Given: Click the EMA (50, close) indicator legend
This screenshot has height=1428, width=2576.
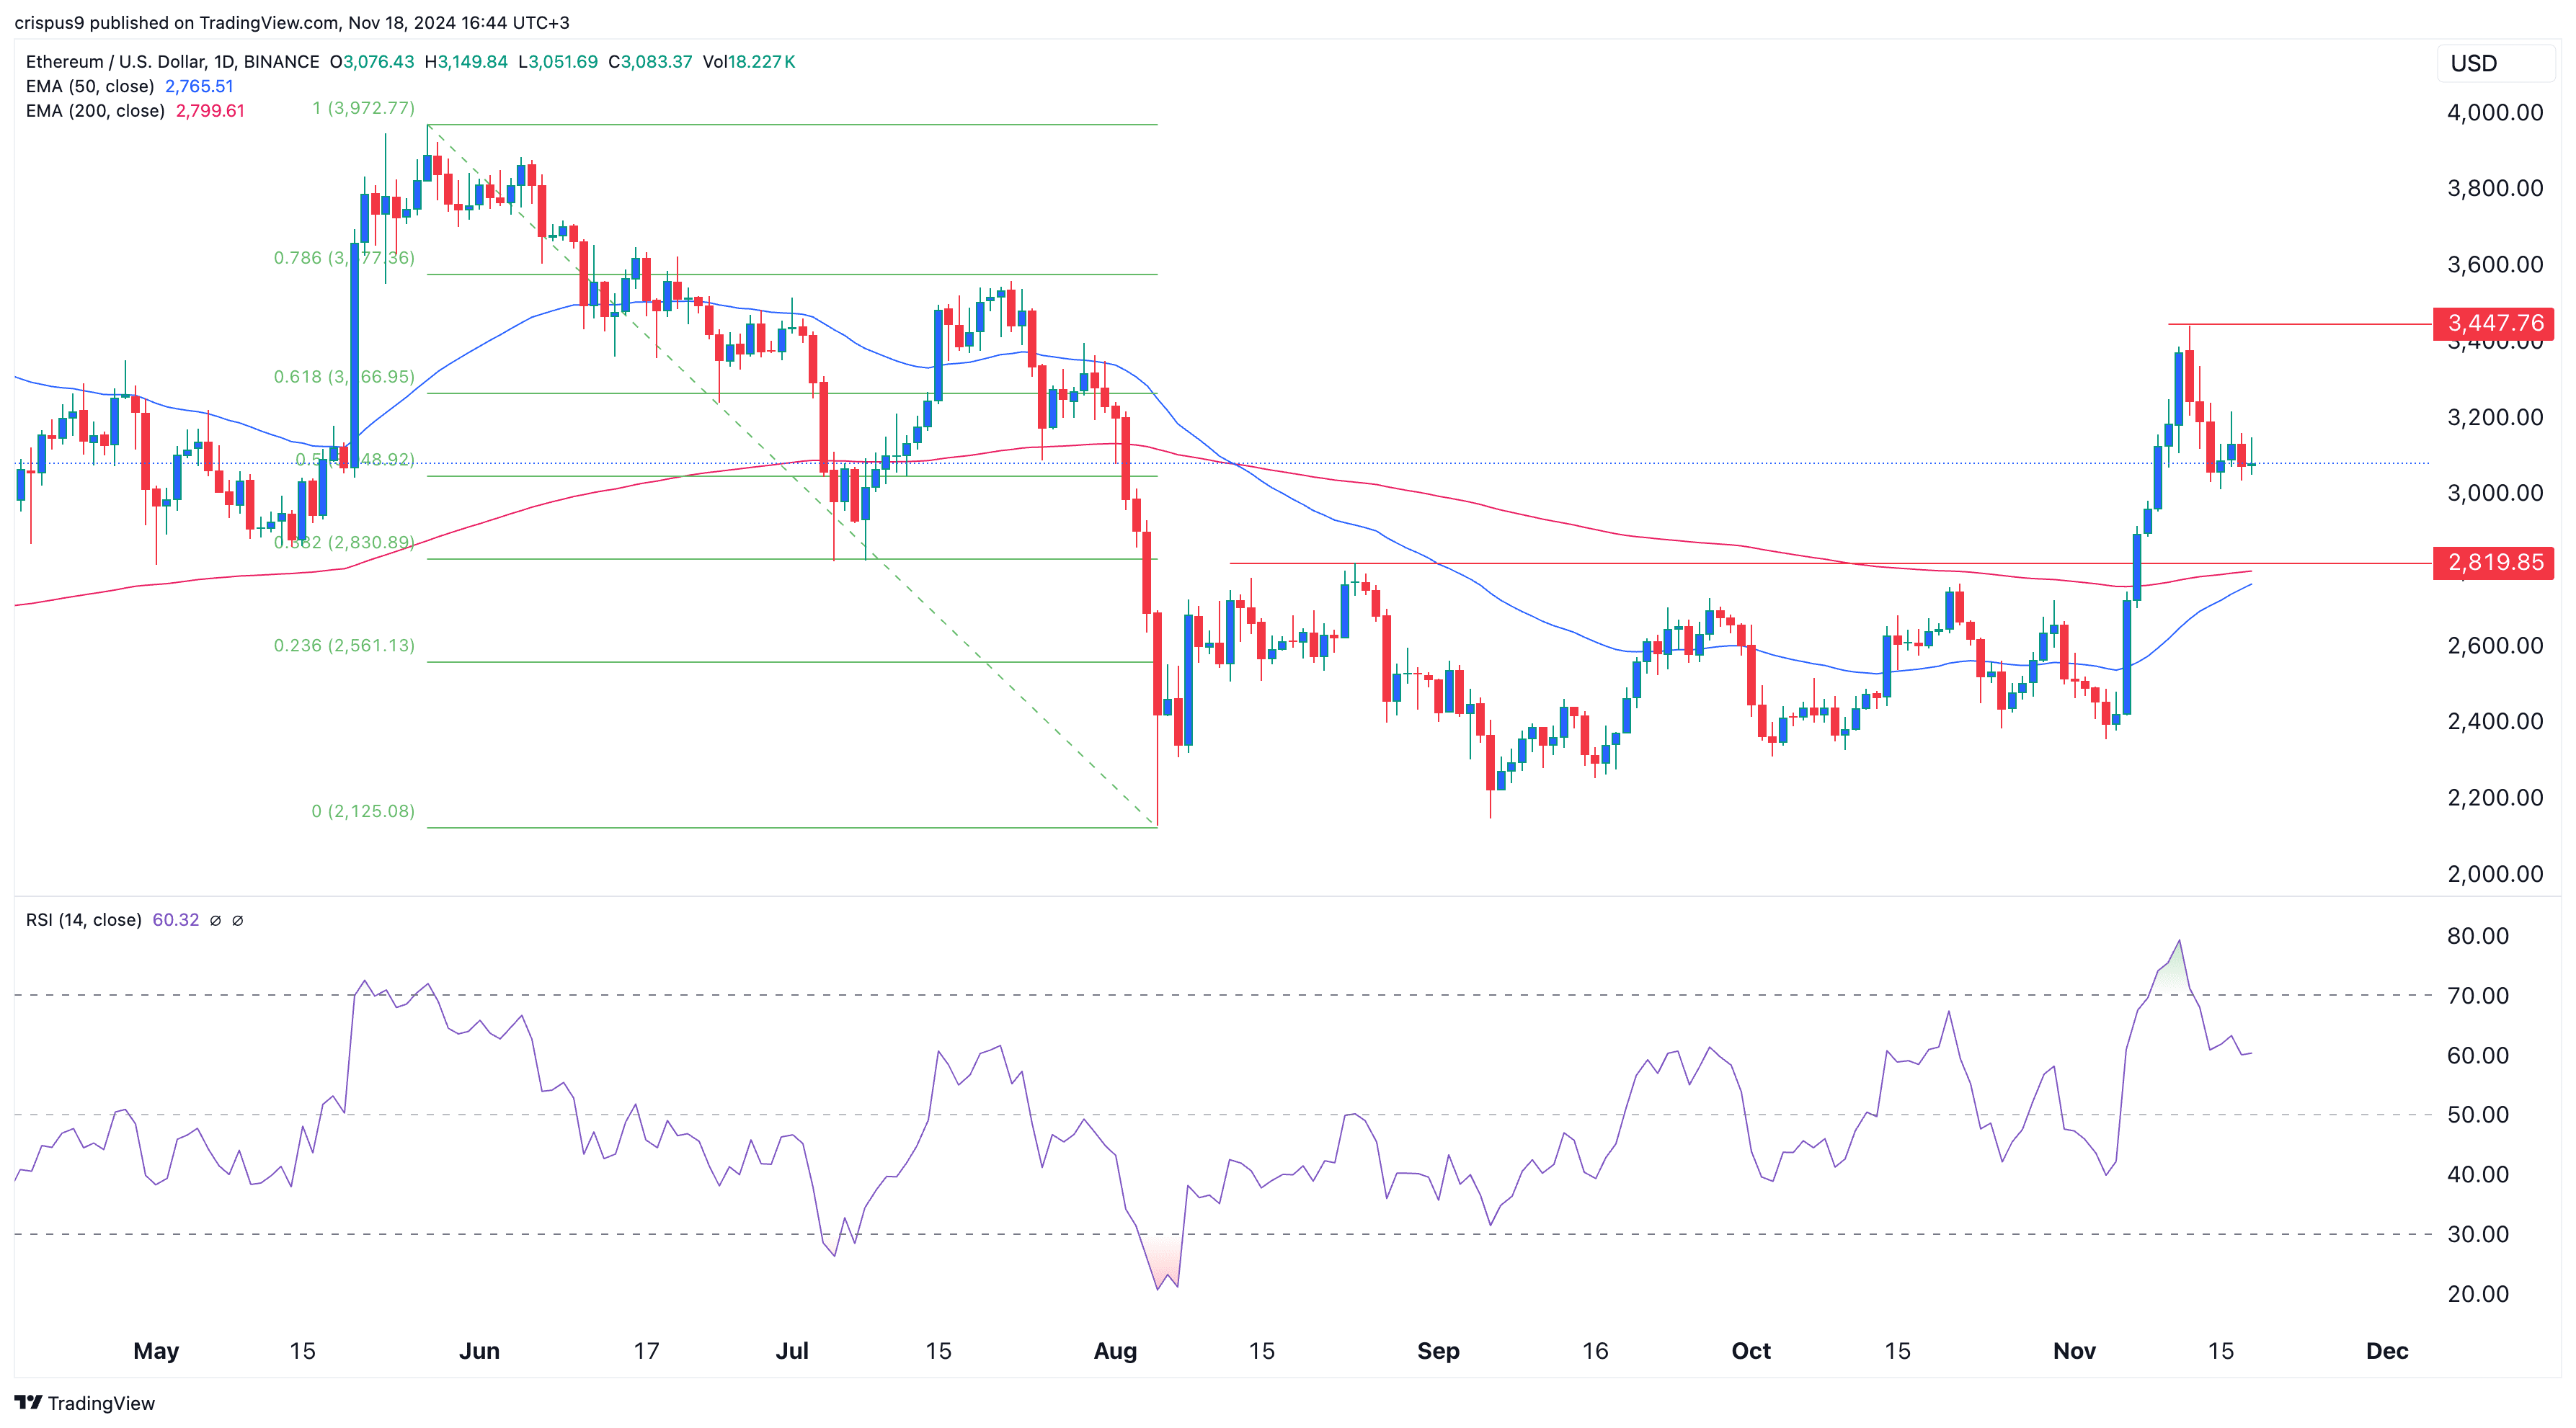Looking at the screenshot, I should coord(90,86).
